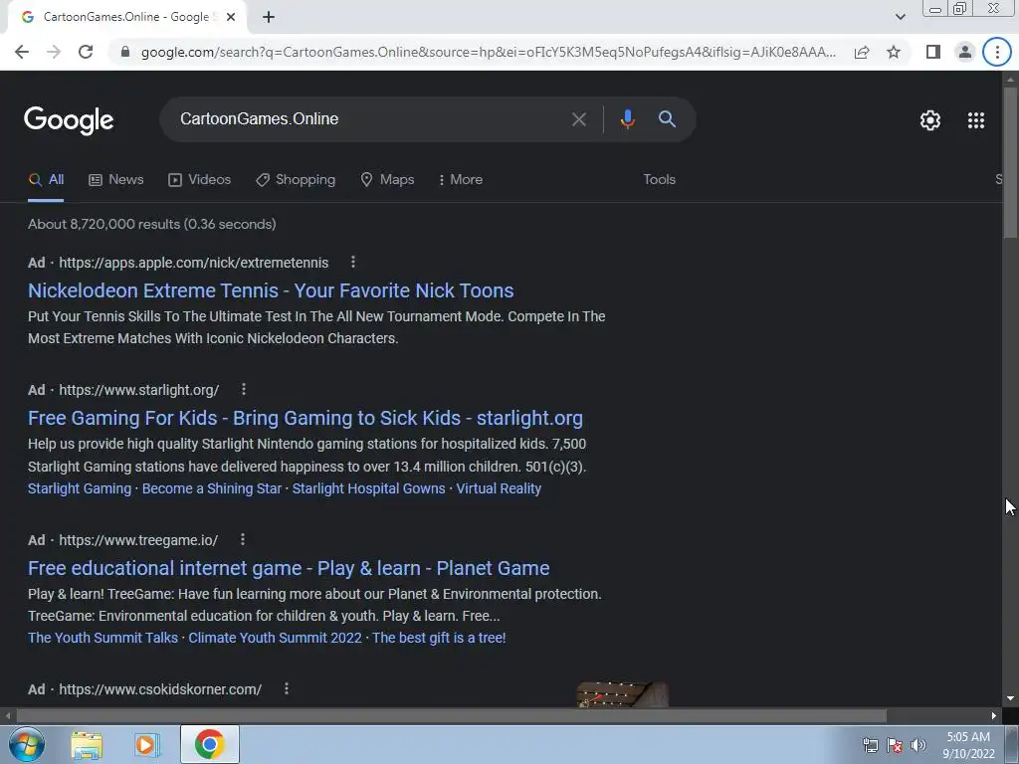Open Windows Explorer from the taskbar
Screen dimensions: 1019x764
pyautogui.click(x=87, y=744)
